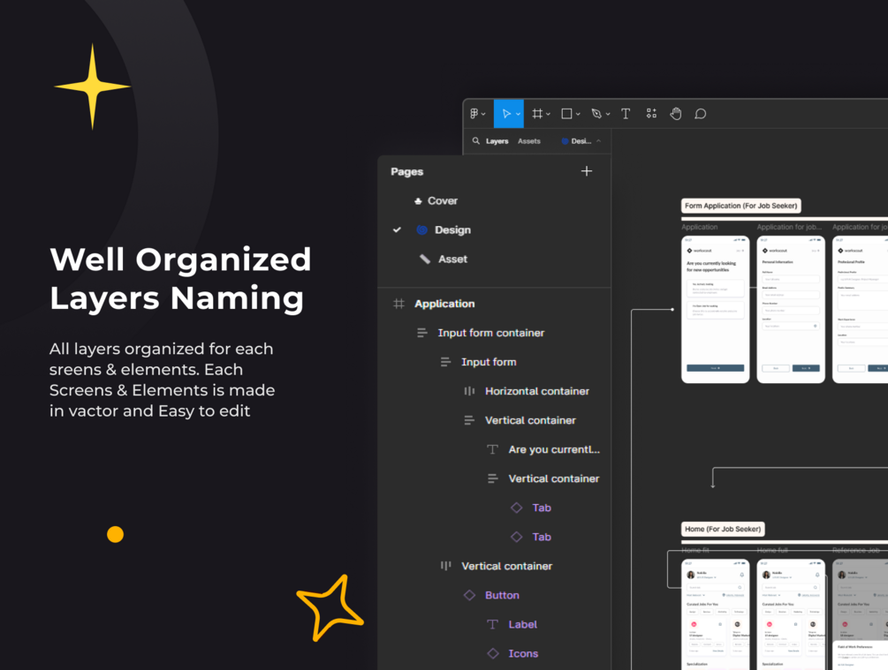This screenshot has width=888, height=670.
Task: Click the diamond icon beside Icons
Action: pos(493,653)
